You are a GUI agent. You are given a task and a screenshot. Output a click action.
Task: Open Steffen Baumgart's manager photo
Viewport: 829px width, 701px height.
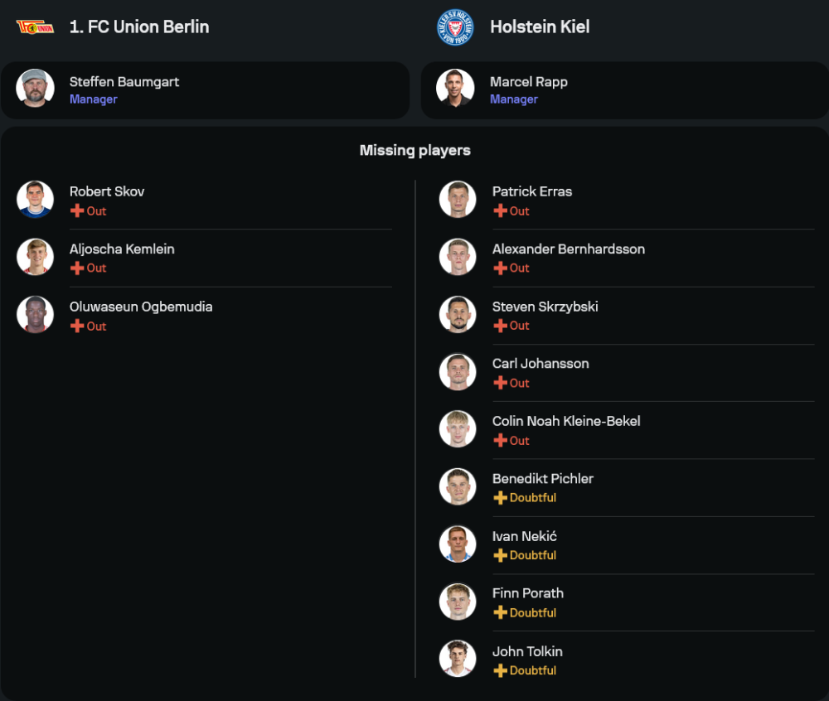click(x=36, y=88)
